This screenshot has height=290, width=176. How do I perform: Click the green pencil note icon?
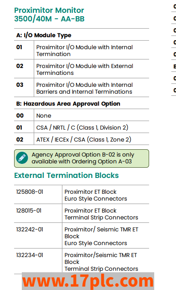coord(22,158)
